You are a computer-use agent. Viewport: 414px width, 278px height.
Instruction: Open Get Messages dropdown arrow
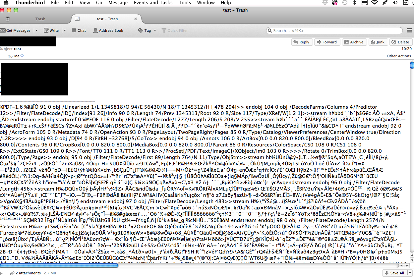point(36,30)
